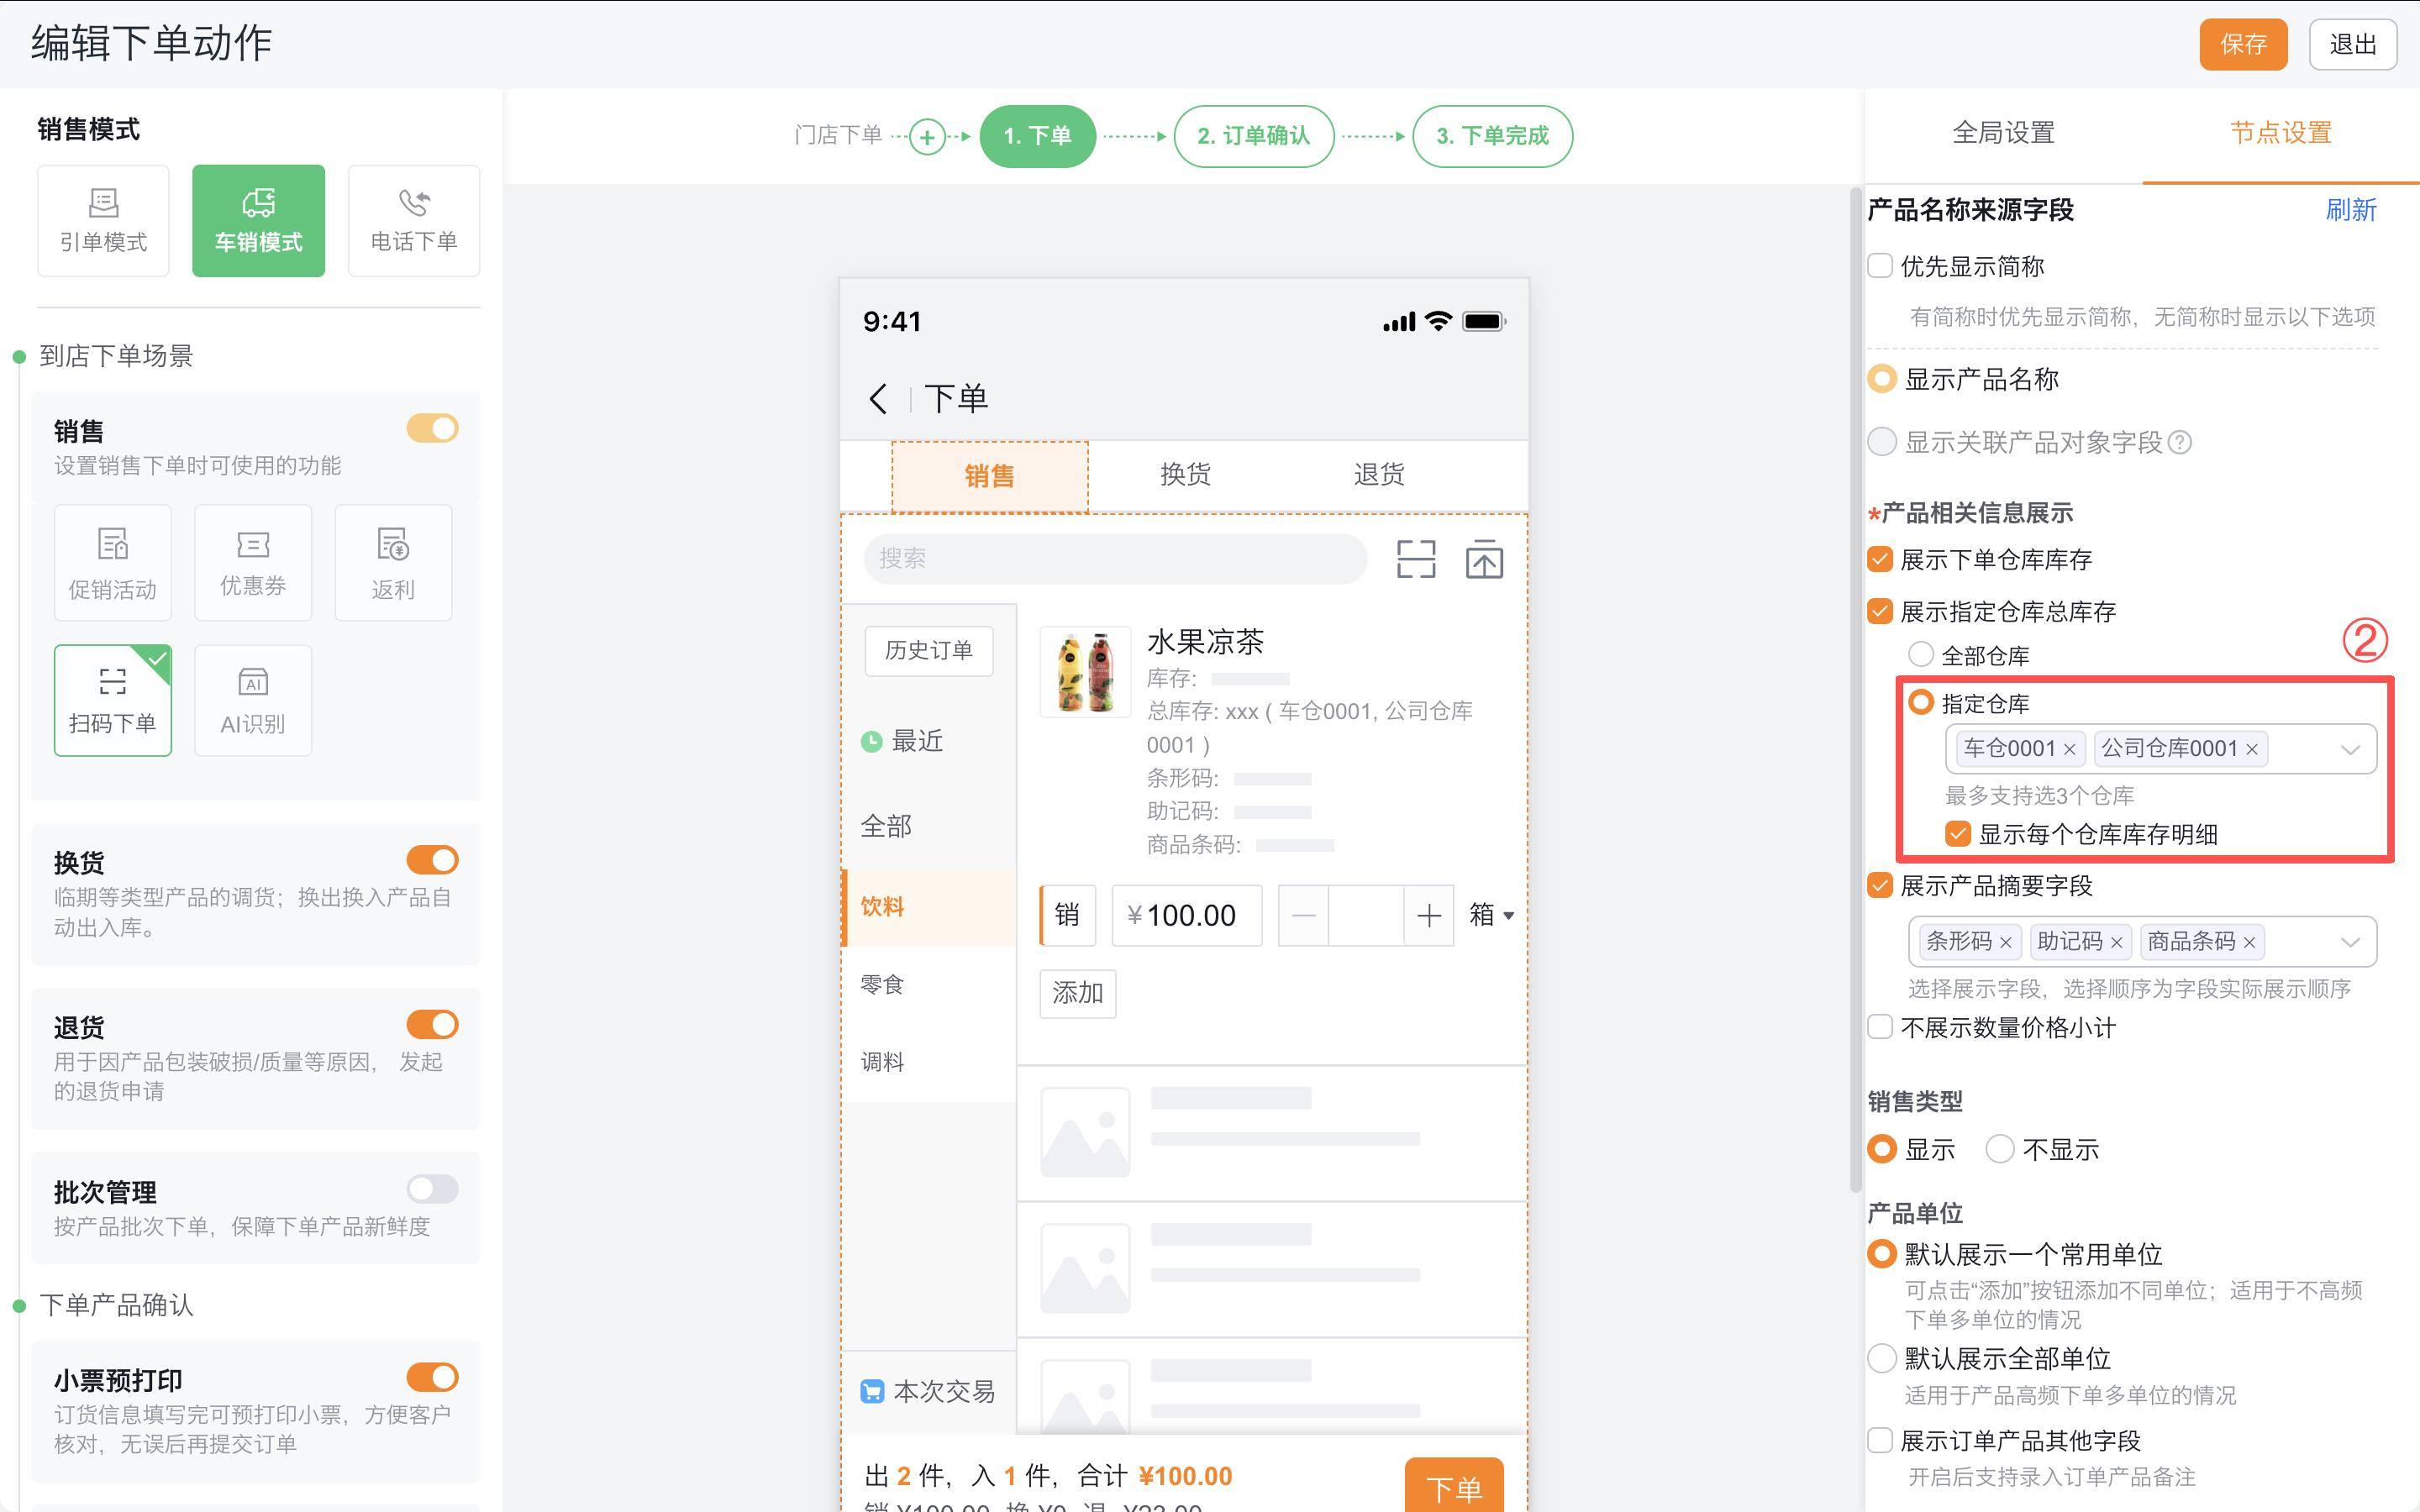Select the 全部仓库 radio option
This screenshot has width=2420, height=1512.
point(1920,655)
